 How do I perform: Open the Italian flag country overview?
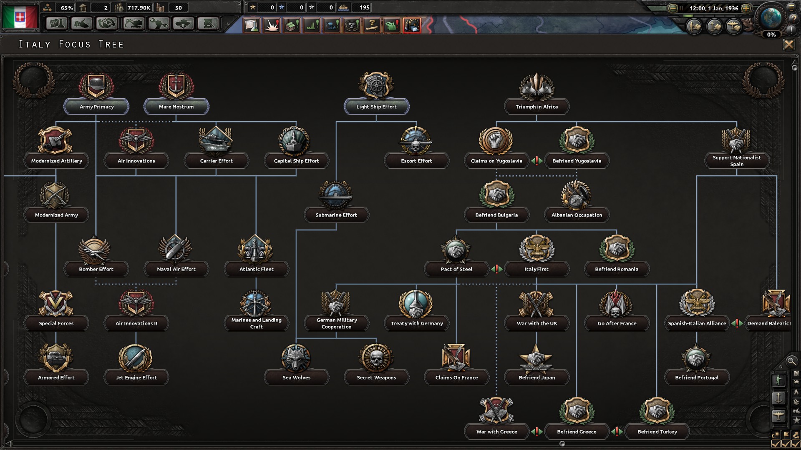coord(20,17)
